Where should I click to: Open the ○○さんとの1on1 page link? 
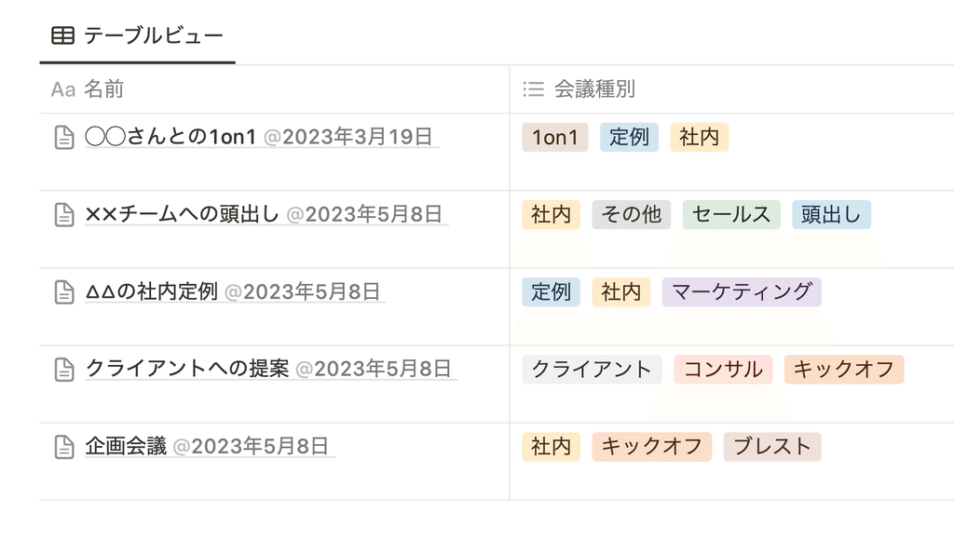pyautogui.click(x=170, y=136)
